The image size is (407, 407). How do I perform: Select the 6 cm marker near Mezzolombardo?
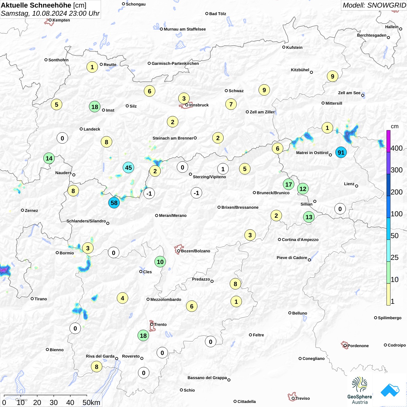(x=192, y=306)
